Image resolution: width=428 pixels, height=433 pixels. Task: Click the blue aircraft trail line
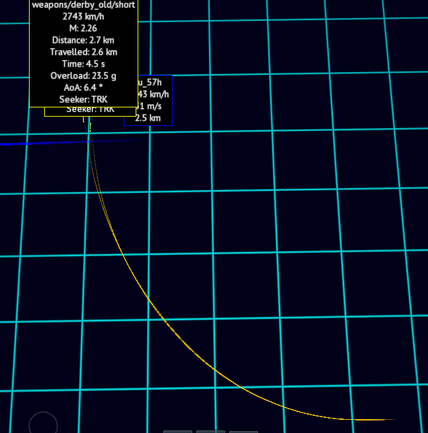(x=40, y=142)
